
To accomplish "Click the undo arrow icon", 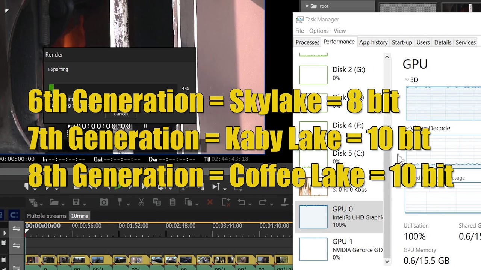I will [x=242, y=202].
